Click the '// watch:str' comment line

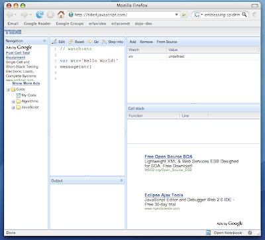(76, 49)
